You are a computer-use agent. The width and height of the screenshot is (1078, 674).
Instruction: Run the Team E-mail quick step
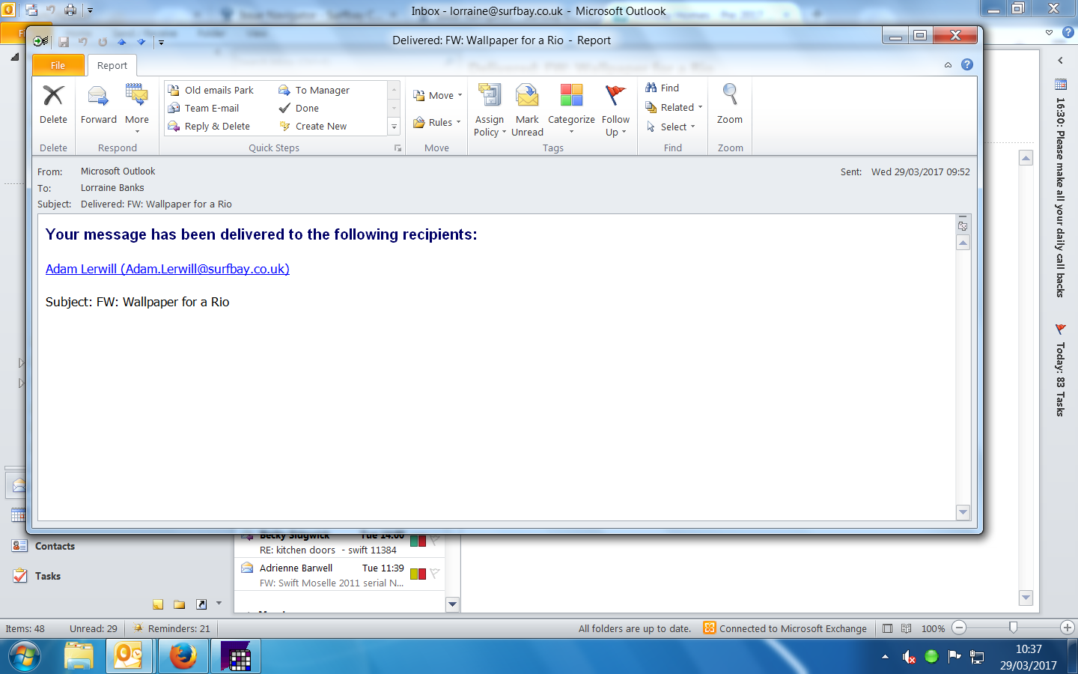click(204, 108)
